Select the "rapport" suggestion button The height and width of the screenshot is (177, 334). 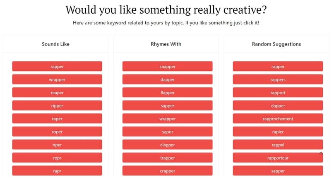pos(278,93)
